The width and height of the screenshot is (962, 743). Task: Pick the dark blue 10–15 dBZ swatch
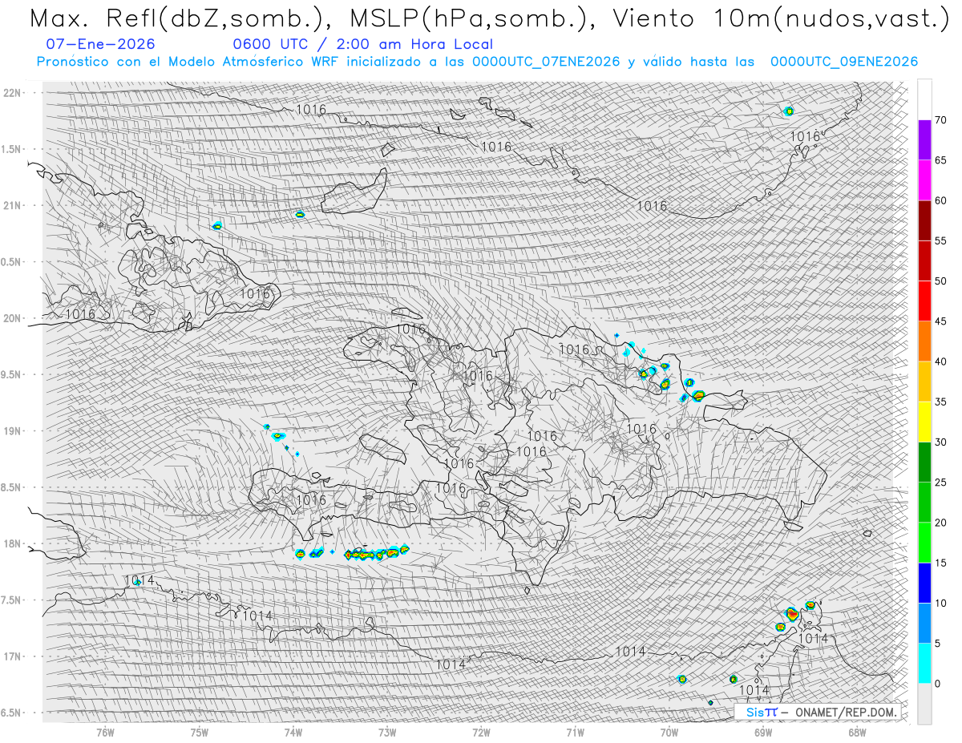924,583
